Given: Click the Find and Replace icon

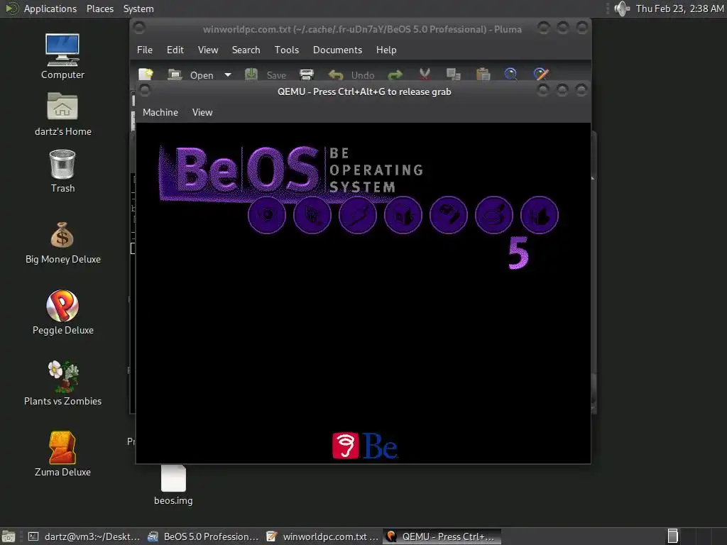Looking at the screenshot, I should (540, 75).
